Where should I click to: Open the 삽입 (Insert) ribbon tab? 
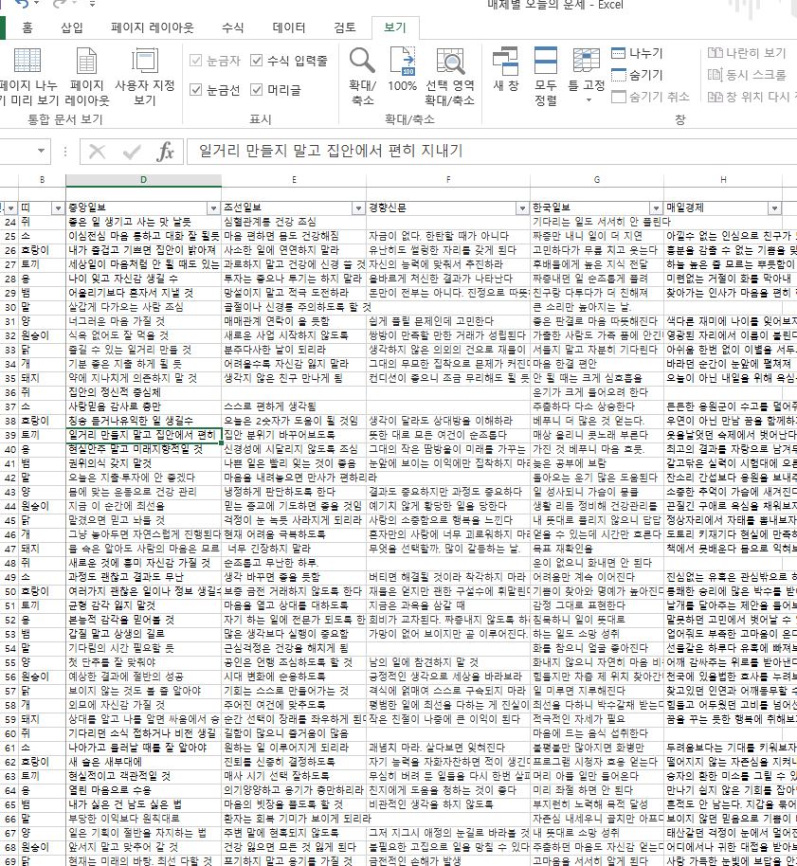pyautogui.click(x=72, y=27)
